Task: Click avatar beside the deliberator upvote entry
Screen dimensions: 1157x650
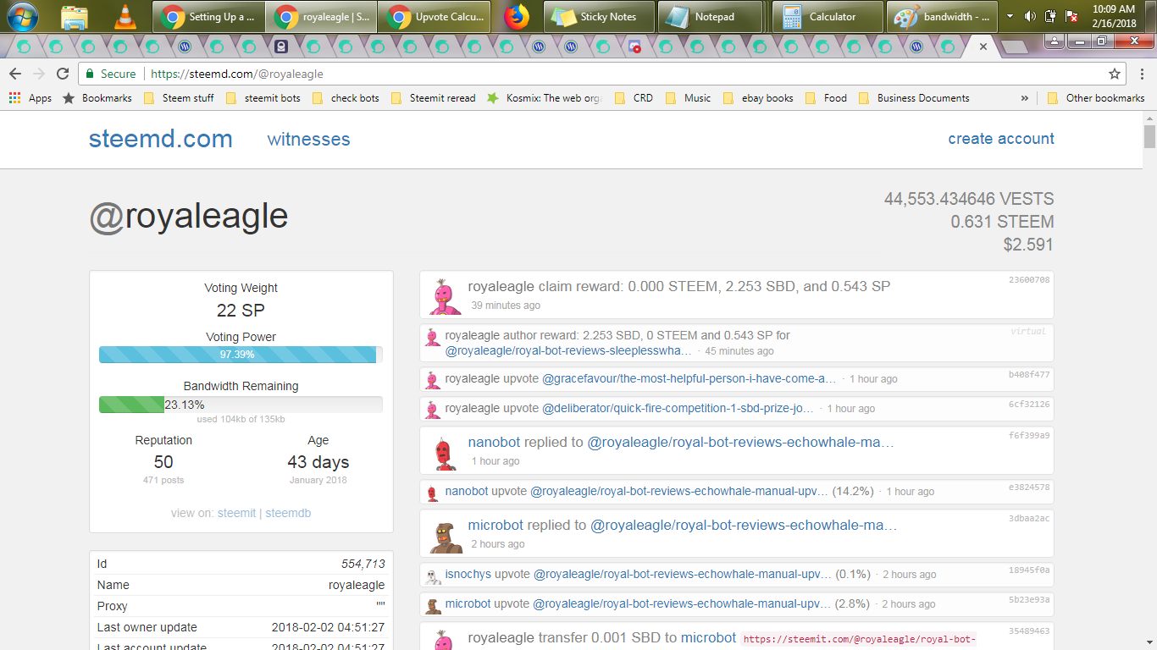Action: click(x=432, y=410)
